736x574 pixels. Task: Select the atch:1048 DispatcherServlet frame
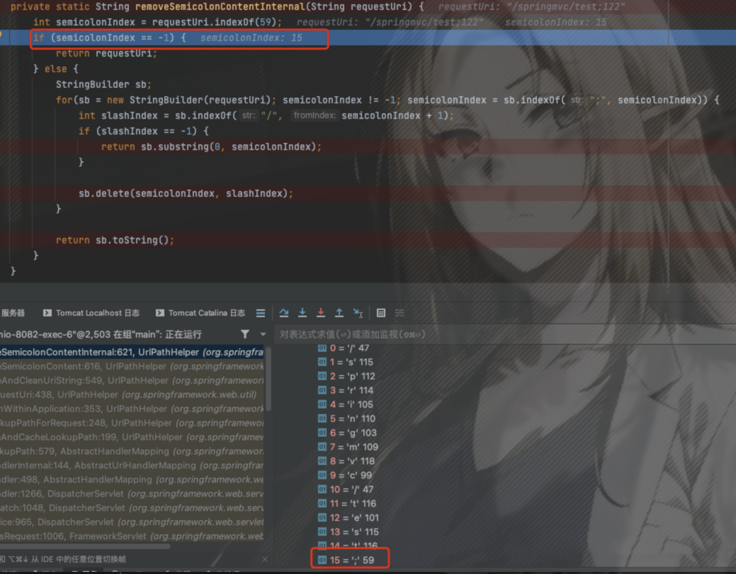(x=132, y=508)
